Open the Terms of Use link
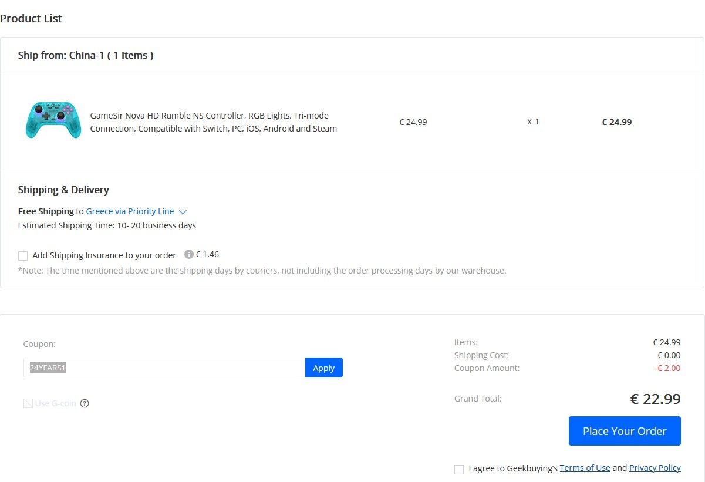The height and width of the screenshot is (482, 705). tap(585, 468)
